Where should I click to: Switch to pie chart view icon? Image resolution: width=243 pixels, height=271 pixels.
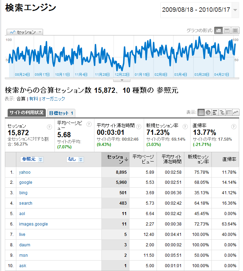pyautogui.click(x=208, y=112)
